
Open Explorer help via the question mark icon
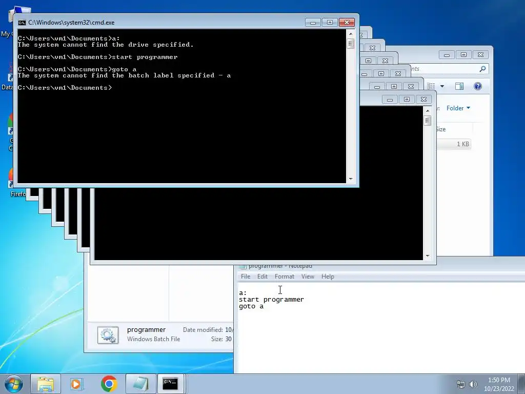pyautogui.click(x=478, y=86)
